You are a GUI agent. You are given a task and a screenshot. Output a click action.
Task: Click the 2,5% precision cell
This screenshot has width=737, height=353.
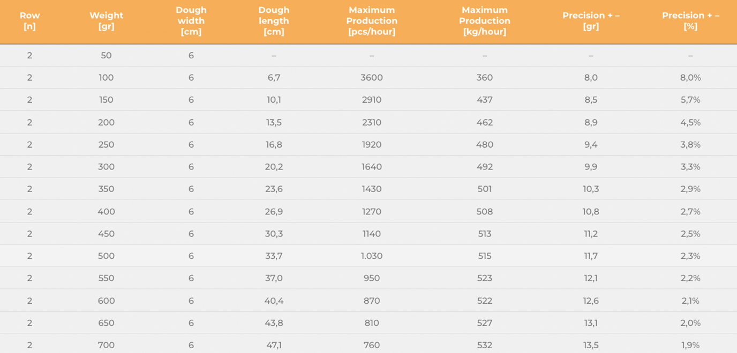(690, 234)
